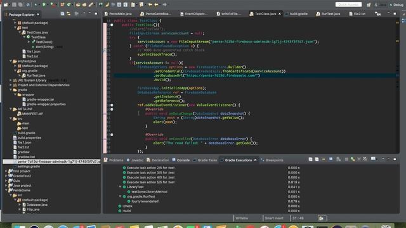Viewport: 406px width, 228px height.
Task: Click inside the Quick Access search field
Action: coord(348,4)
